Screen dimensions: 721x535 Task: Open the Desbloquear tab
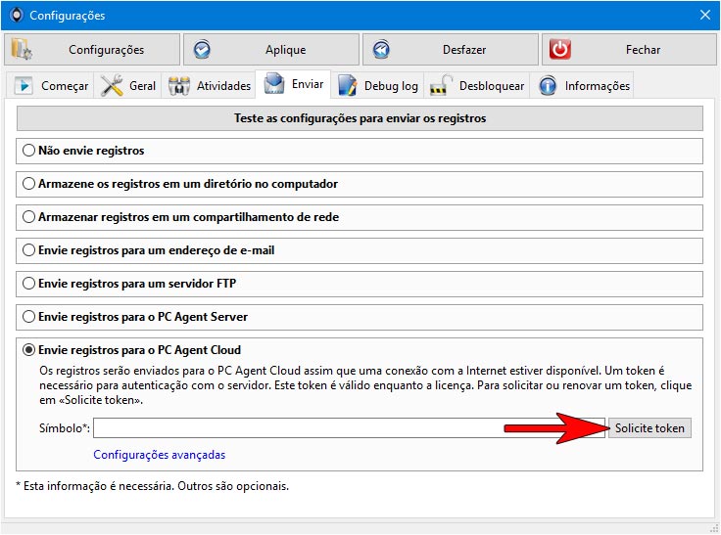[477, 85]
